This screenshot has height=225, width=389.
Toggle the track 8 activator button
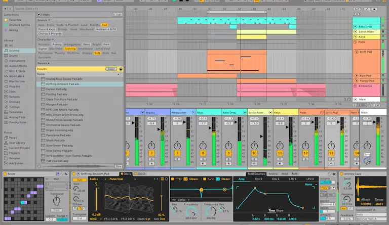(x=203, y=153)
